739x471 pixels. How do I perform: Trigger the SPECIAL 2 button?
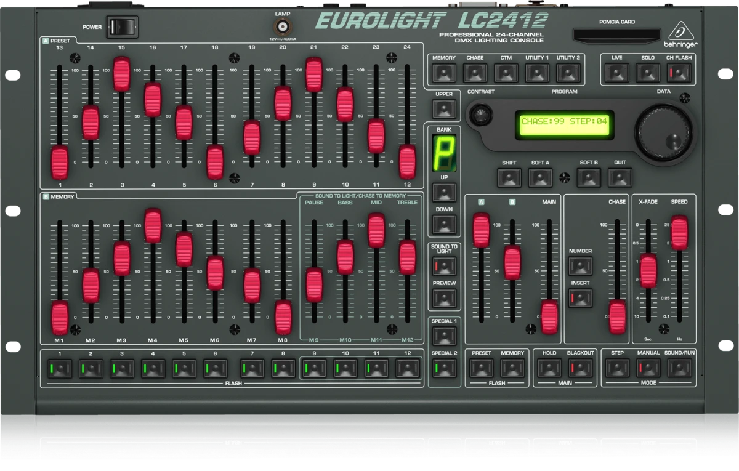tap(444, 368)
